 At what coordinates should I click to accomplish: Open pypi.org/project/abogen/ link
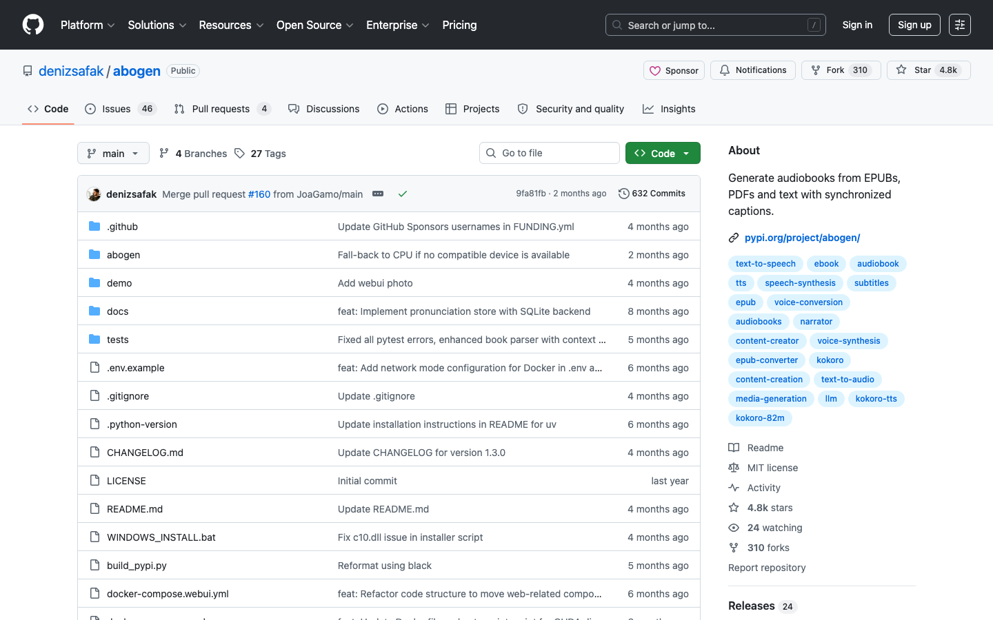click(x=802, y=238)
